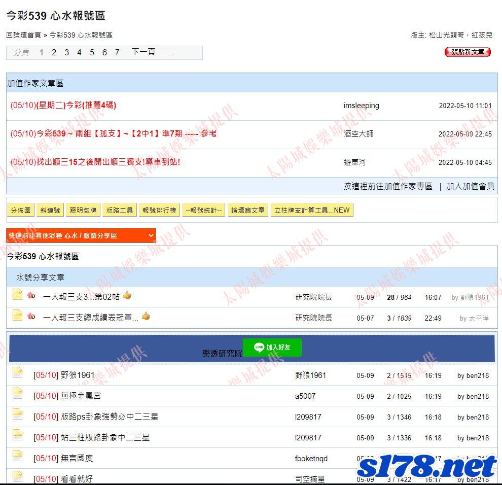The width and height of the screenshot is (502, 485).
Task: Click folder icon for 一人報三支總成績表冠軍 row
Action: pyautogui.click(x=17, y=315)
